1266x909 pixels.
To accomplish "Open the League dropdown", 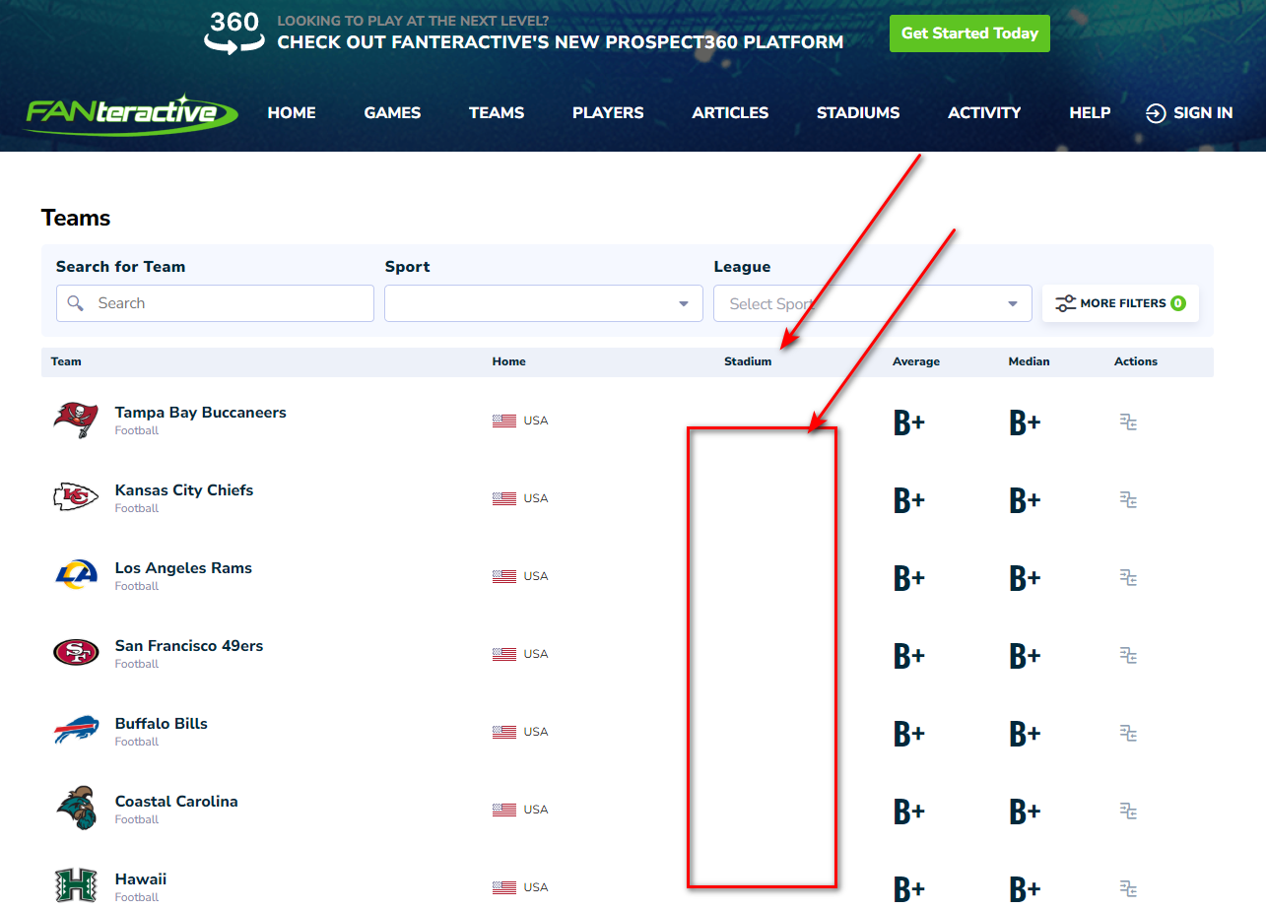I will pos(873,303).
